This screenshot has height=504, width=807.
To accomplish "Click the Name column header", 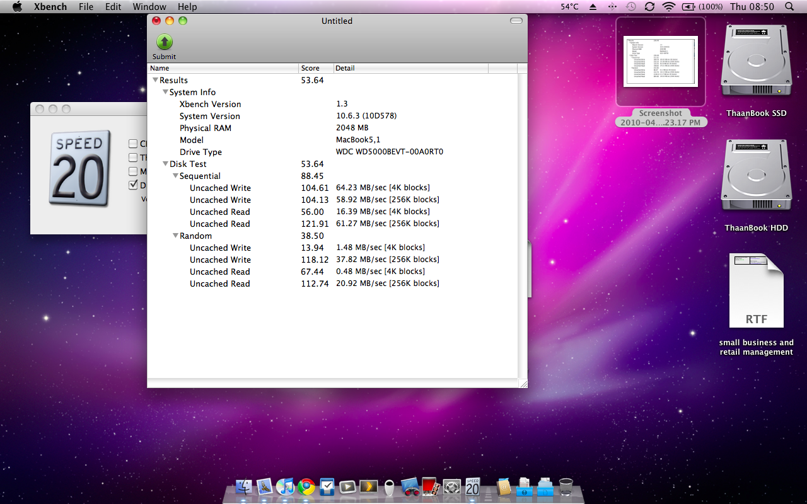I will (223, 68).
